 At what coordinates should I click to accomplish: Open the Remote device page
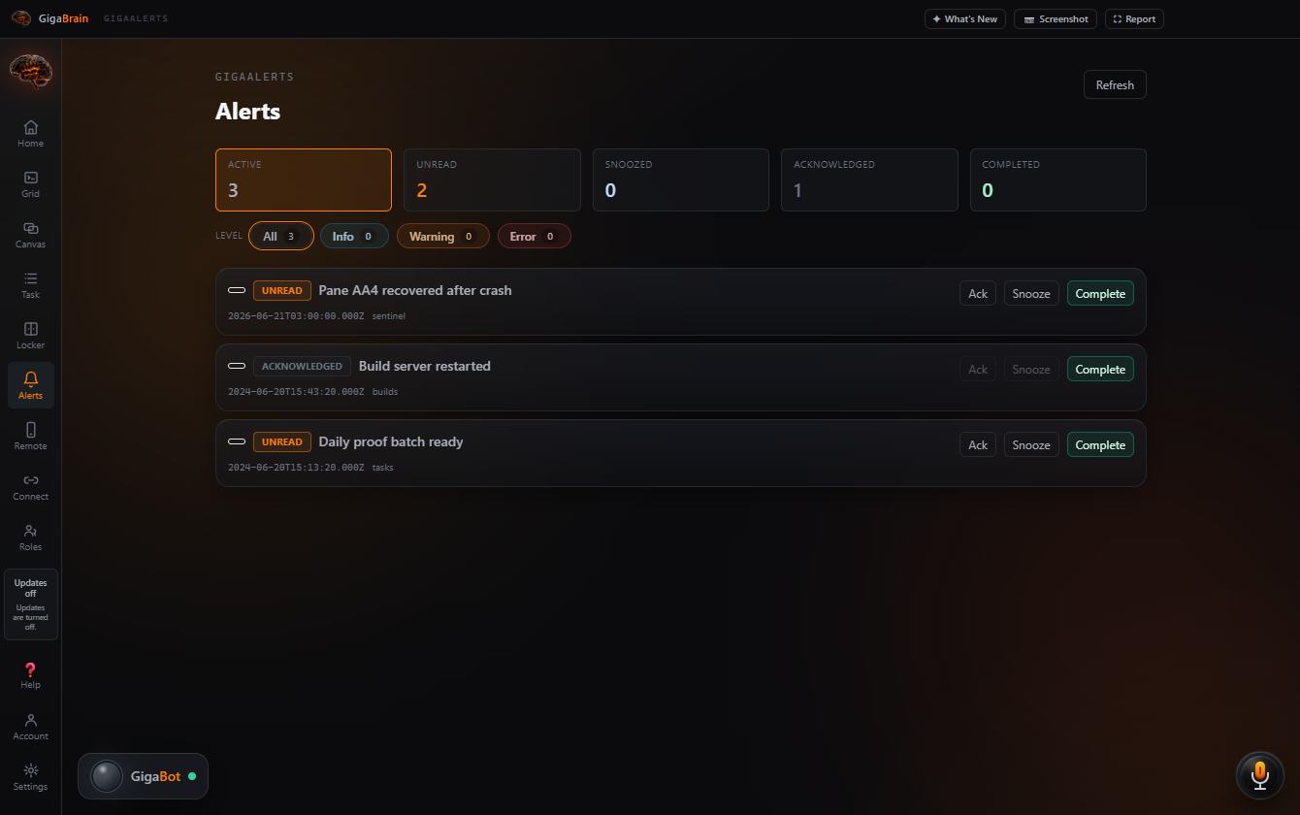pos(30,437)
